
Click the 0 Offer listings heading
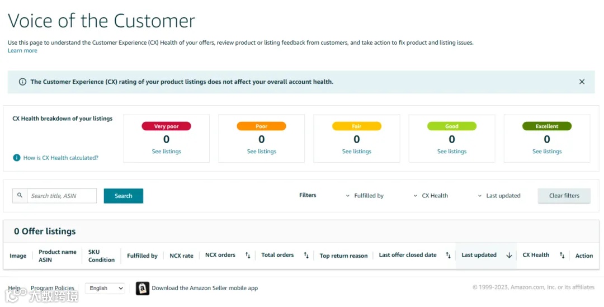(x=45, y=231)
